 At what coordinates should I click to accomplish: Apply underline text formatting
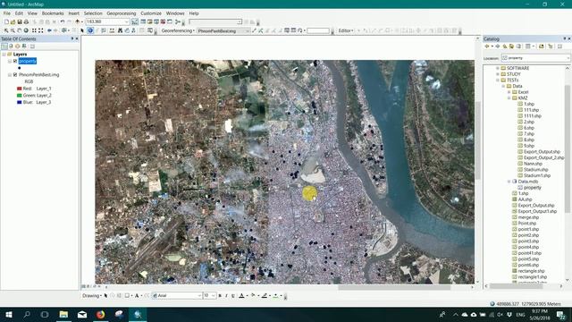(232, 295)
